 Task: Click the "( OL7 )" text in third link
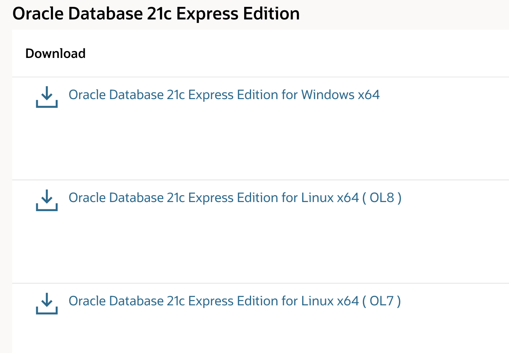pos(381,301)
